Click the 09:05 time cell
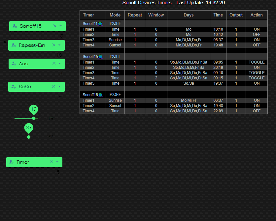Screen dimensions: 276x221 coord(218,62)
